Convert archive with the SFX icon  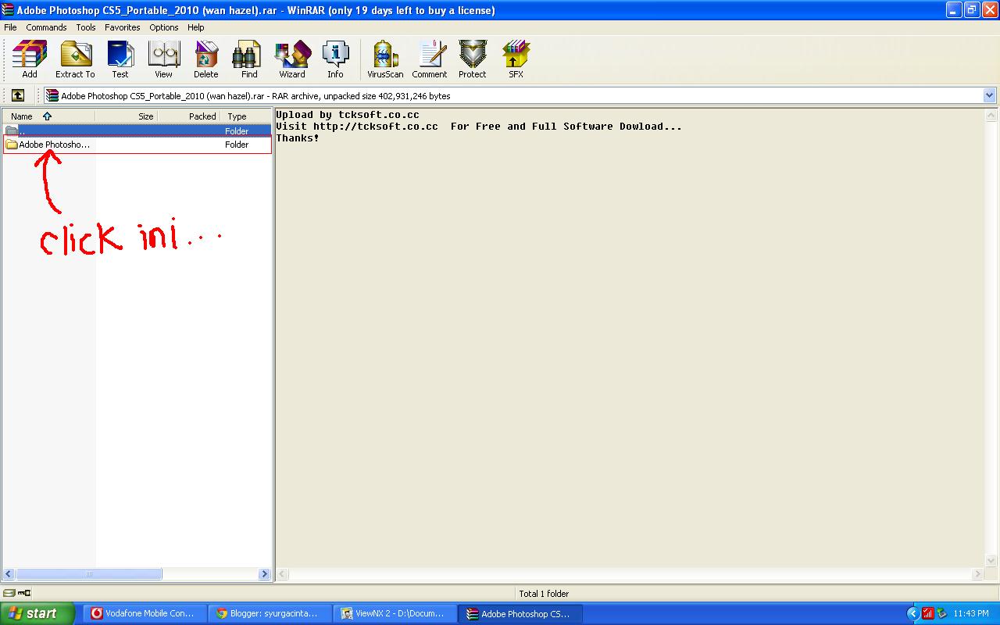tap(516, 59)
